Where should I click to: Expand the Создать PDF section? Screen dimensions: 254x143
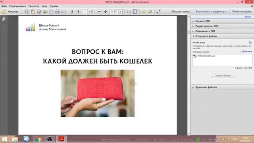pos(222,21)
